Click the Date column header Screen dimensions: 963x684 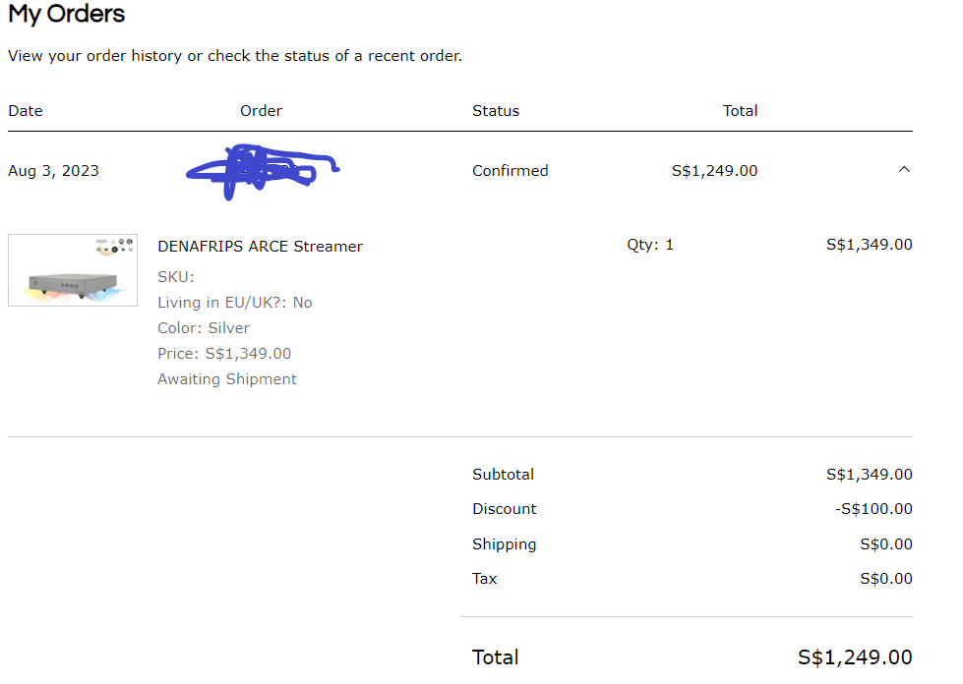point(26,111)
